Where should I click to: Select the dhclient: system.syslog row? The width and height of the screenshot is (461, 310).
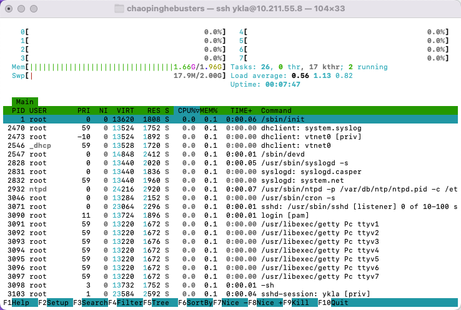click(x=230, y=128)
